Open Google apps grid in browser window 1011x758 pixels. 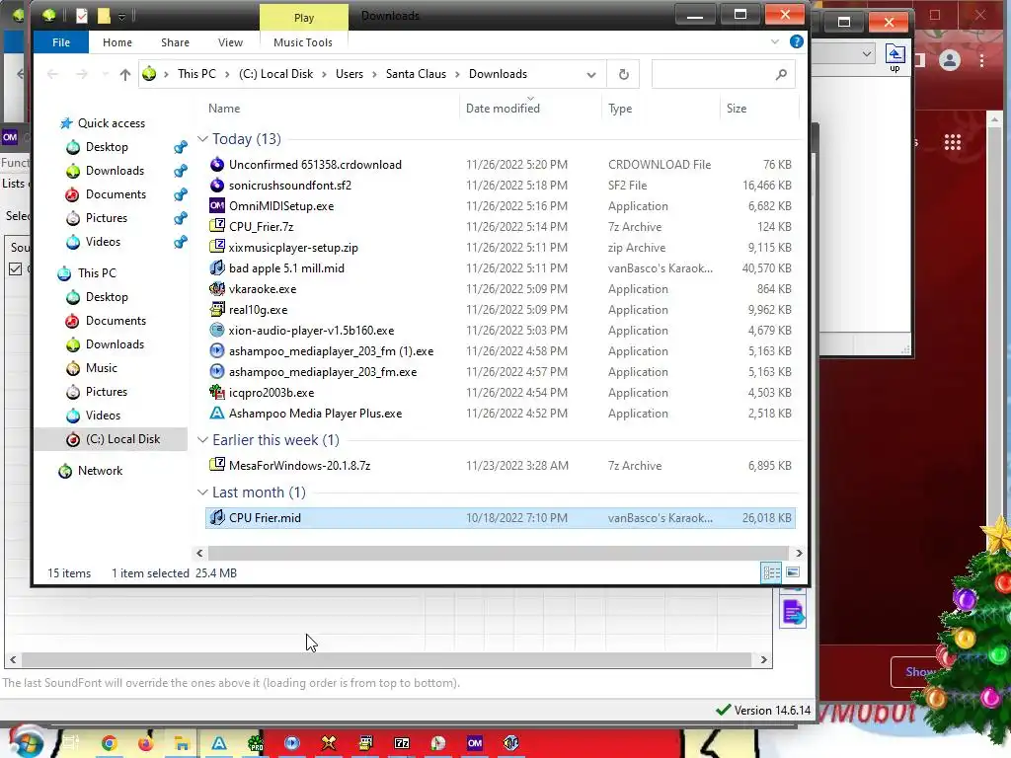(x=953, y=142)
